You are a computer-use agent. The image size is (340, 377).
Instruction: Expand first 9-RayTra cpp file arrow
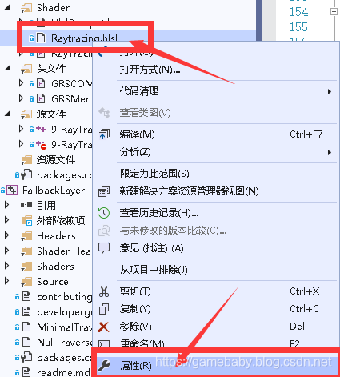click(22, 129)
